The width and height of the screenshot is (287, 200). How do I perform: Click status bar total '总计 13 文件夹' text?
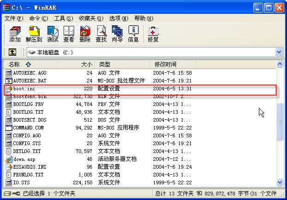point(174,194)
